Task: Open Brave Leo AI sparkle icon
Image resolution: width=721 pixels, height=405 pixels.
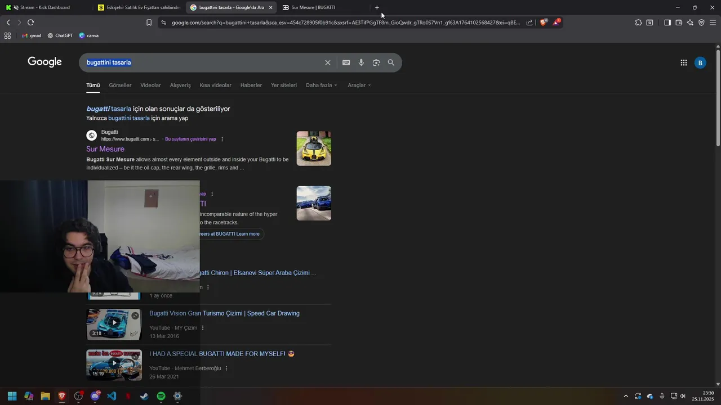Action: (690, 22)
